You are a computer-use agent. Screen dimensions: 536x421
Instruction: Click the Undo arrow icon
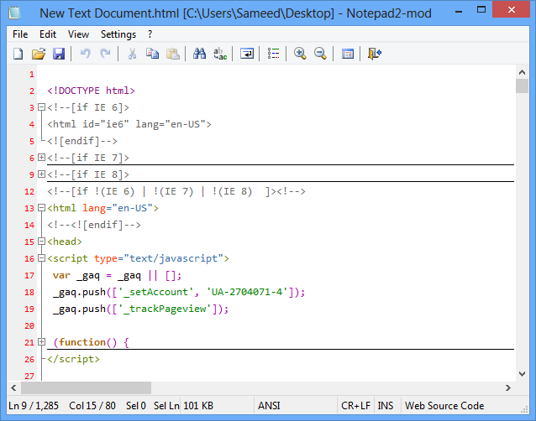click(x=85, y=54)
